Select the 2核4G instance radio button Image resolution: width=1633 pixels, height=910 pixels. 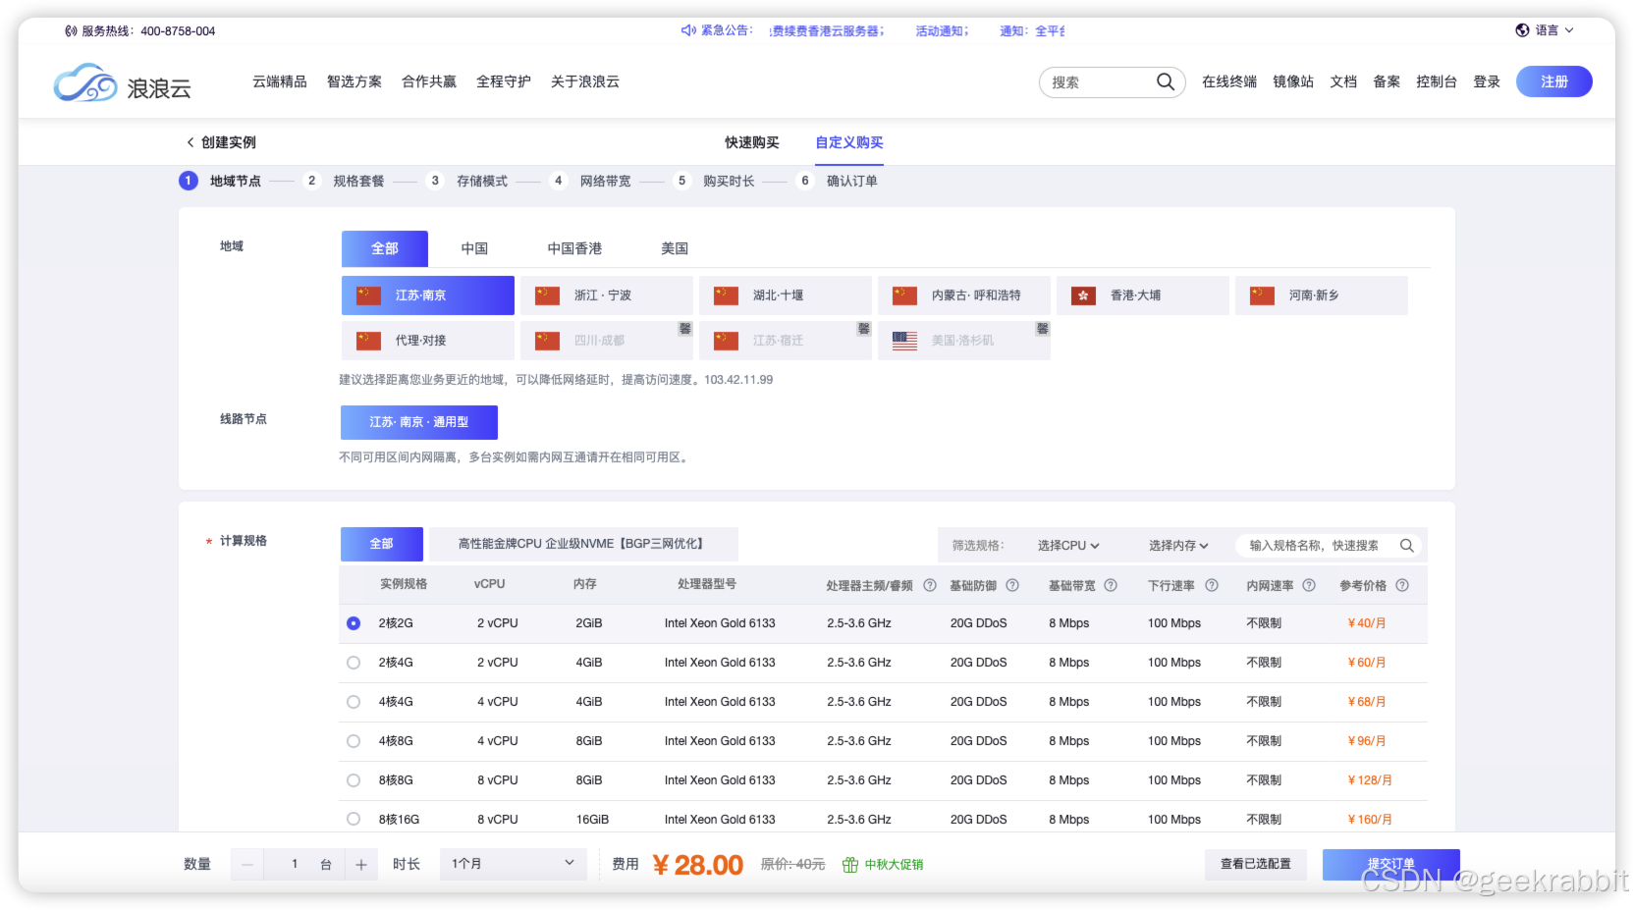tap(354, 662)
